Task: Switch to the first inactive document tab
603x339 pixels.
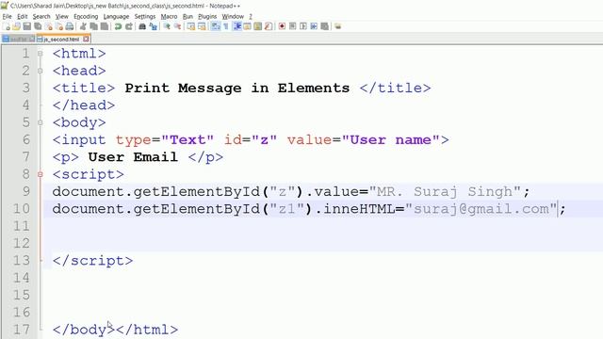Action: [x=18, y=40]
